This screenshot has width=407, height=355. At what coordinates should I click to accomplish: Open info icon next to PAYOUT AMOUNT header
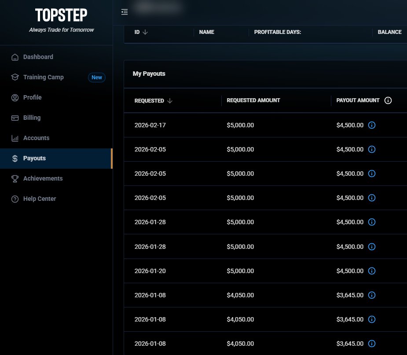(388, 100)
